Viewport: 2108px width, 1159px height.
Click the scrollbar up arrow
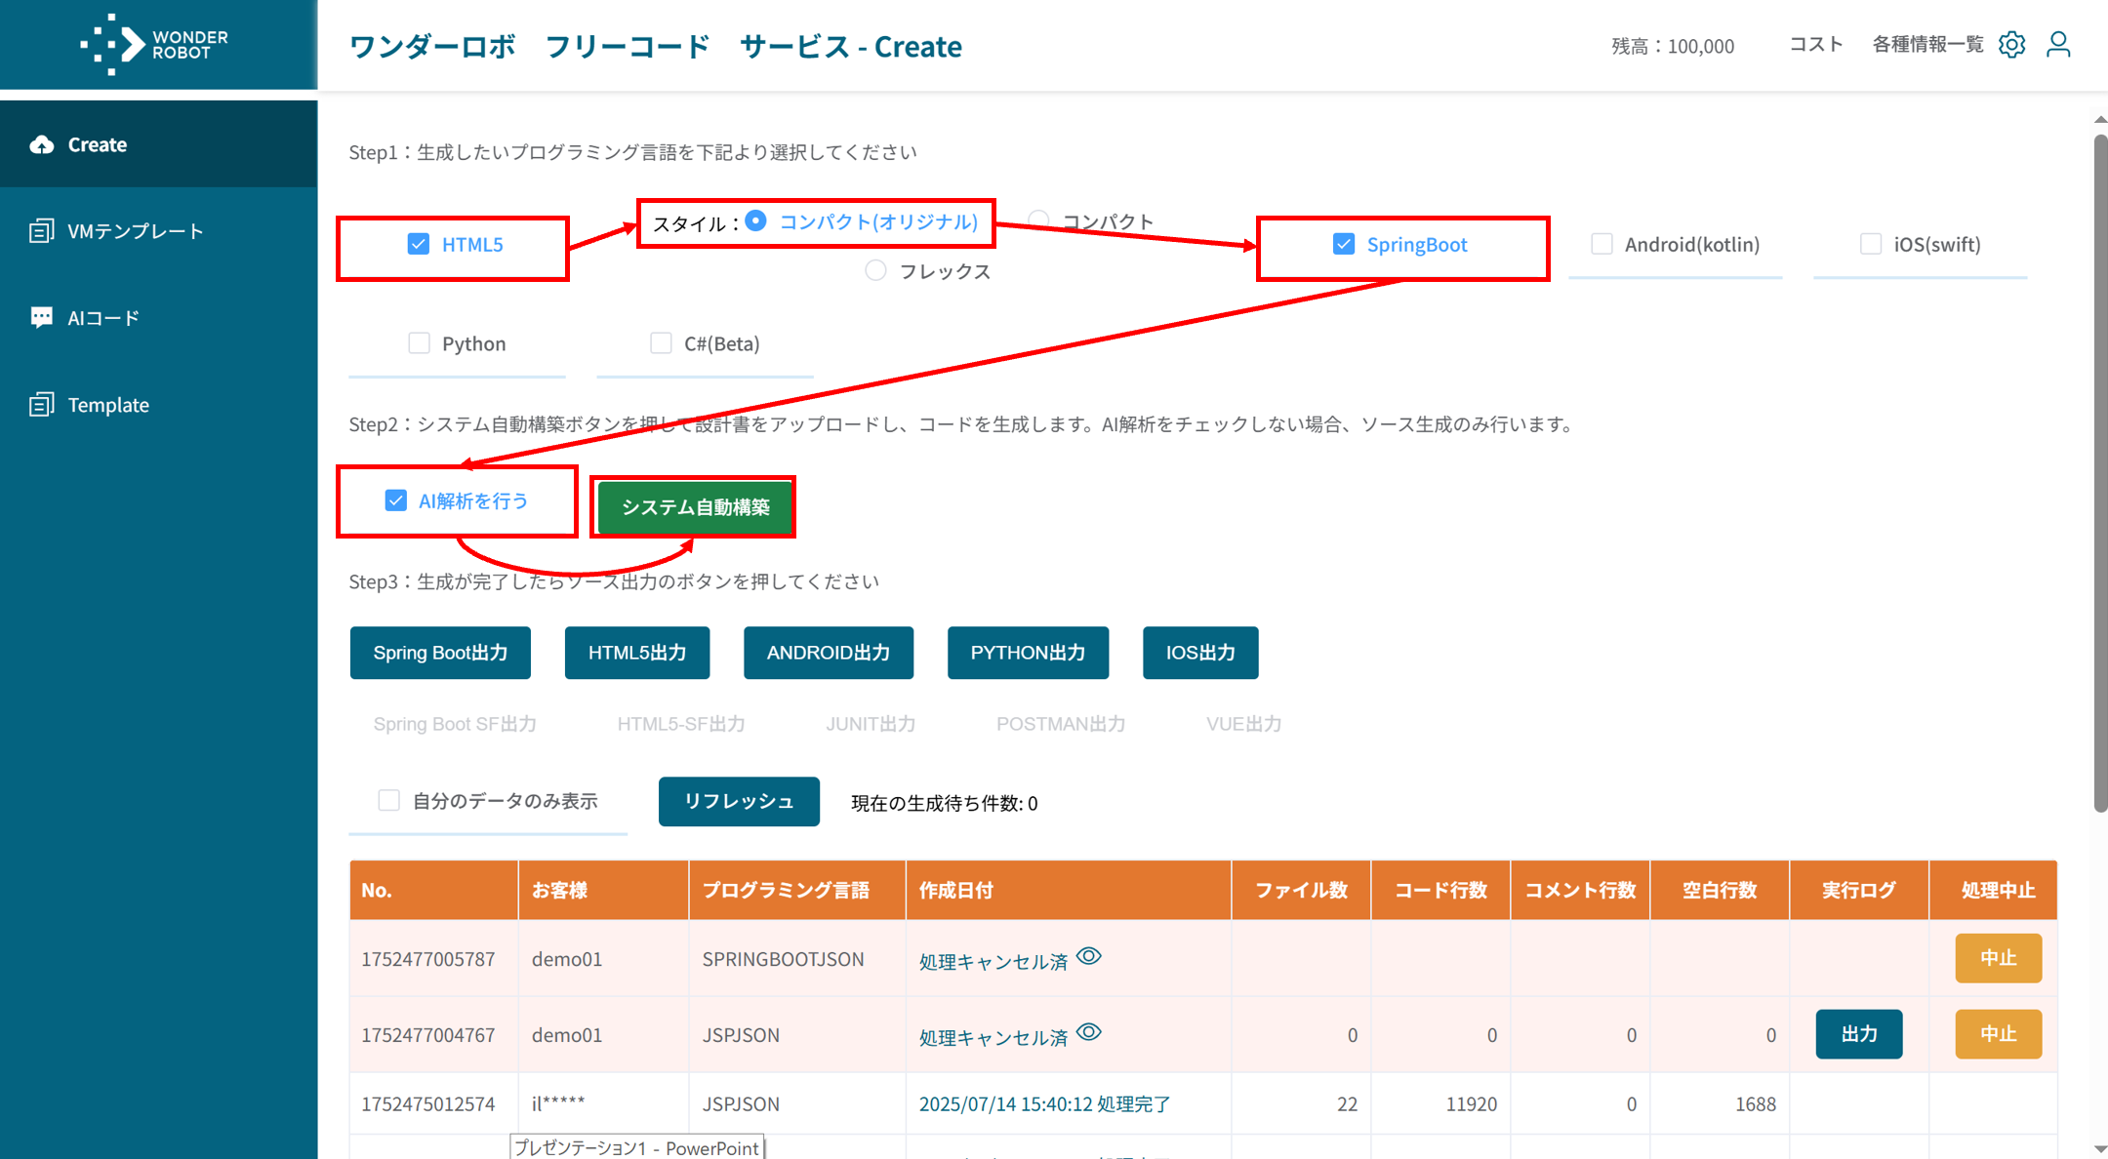2100,119
